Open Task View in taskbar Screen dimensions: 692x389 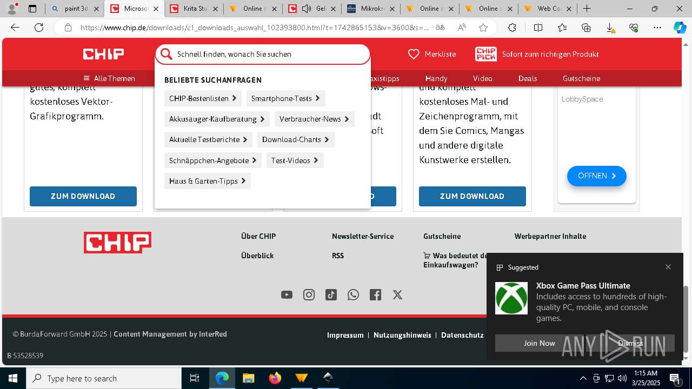(x=195, y=378)
